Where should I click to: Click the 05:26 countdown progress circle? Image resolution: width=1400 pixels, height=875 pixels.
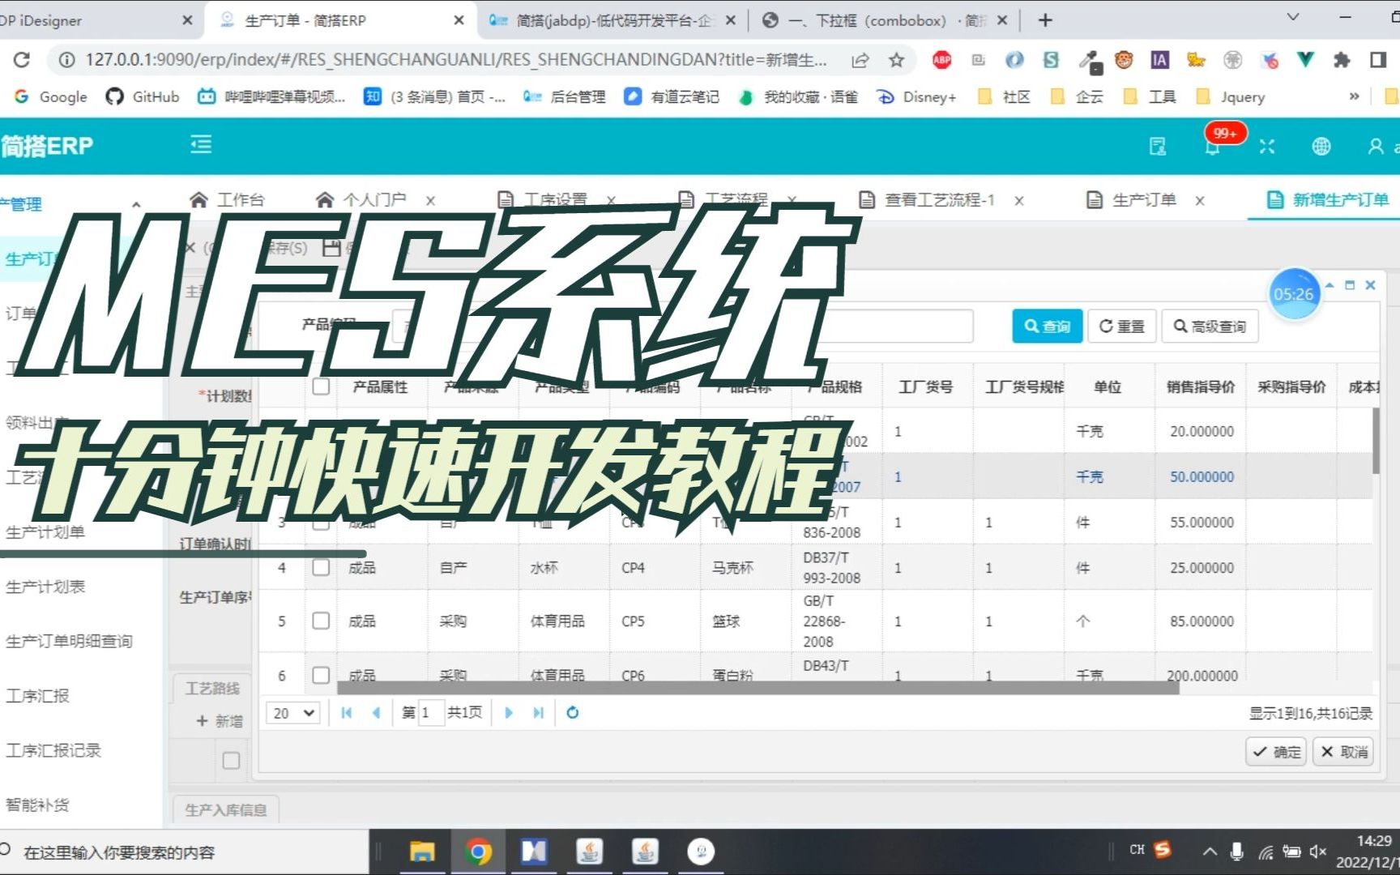tap(1295, 294)
